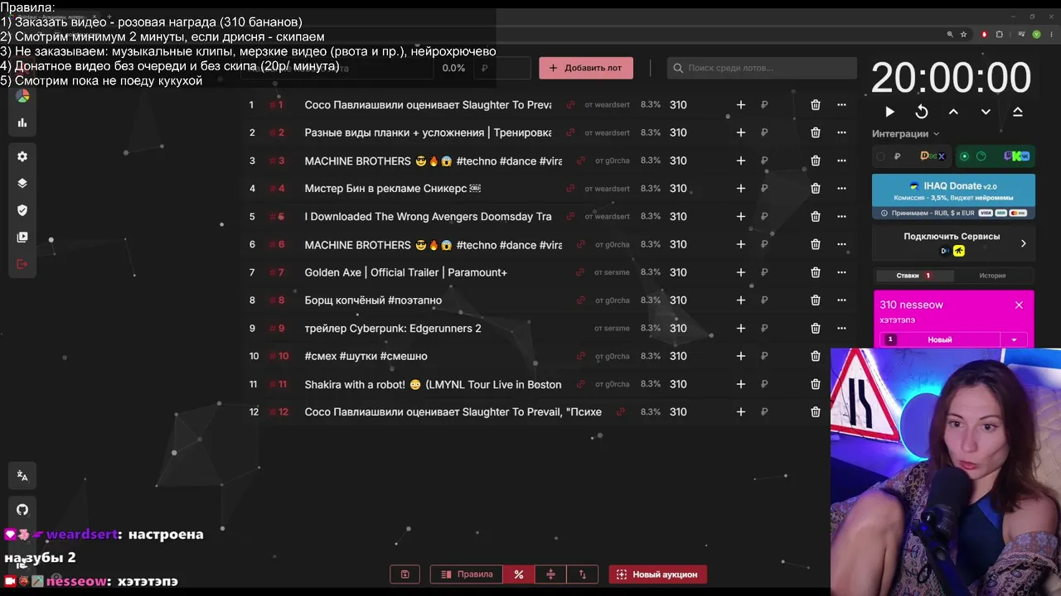
Task: Delete the Борщ копчёный lot
Action: 816,300
